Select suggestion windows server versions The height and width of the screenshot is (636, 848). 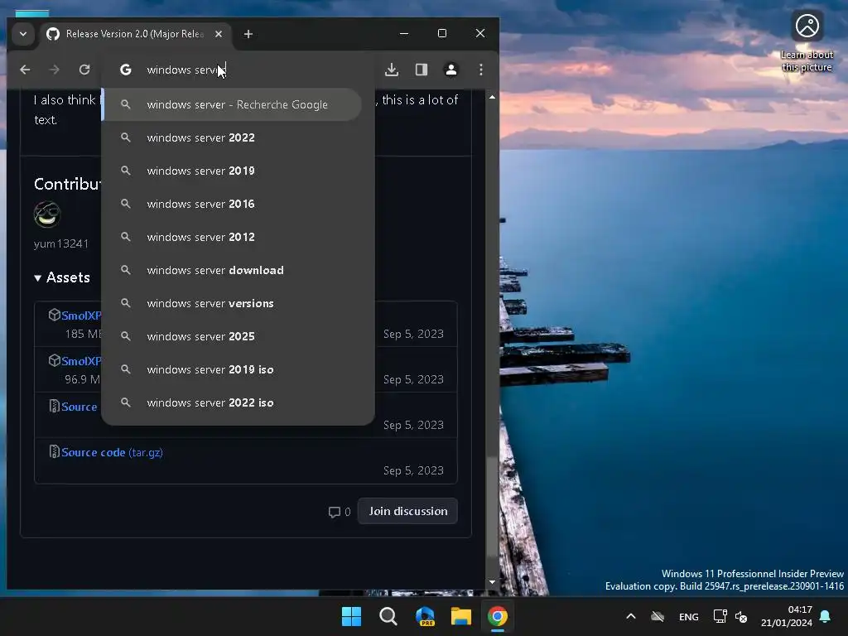coord(233,303)
